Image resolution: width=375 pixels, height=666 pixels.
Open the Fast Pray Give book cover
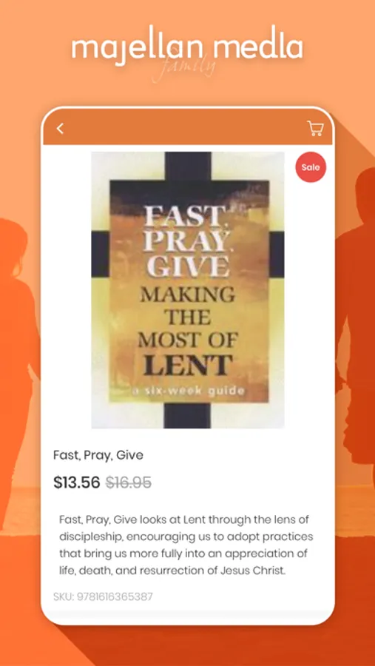[x=188, y=290]
